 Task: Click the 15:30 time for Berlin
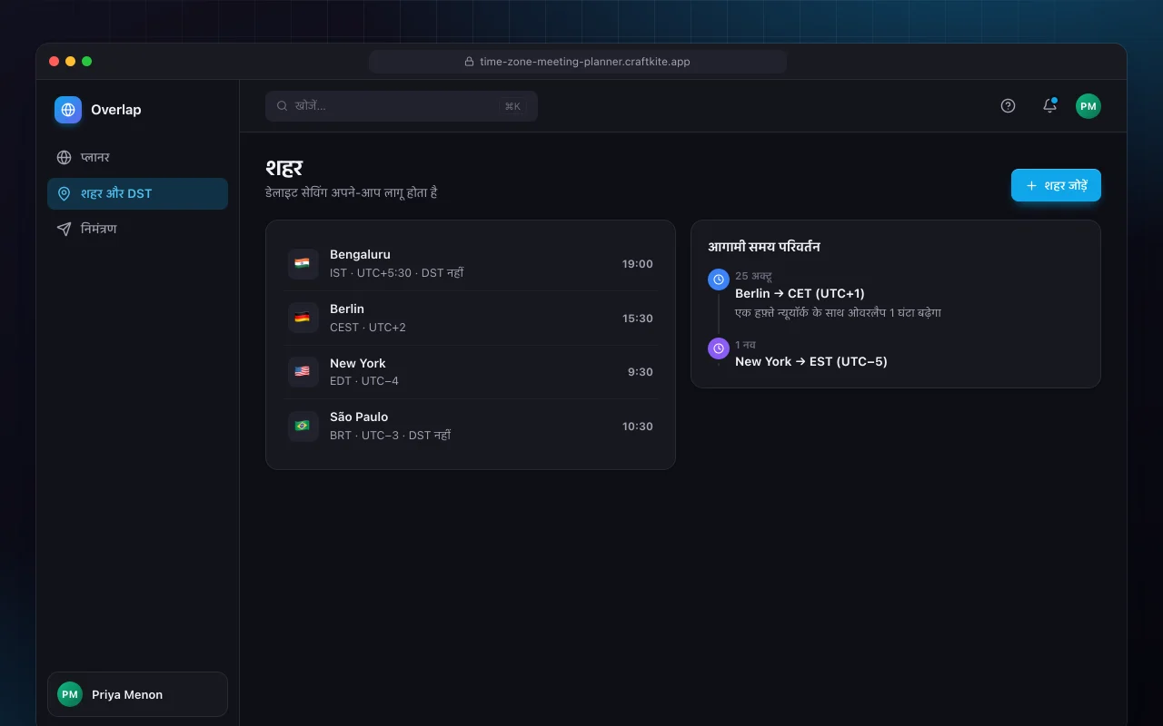point(638,319)
